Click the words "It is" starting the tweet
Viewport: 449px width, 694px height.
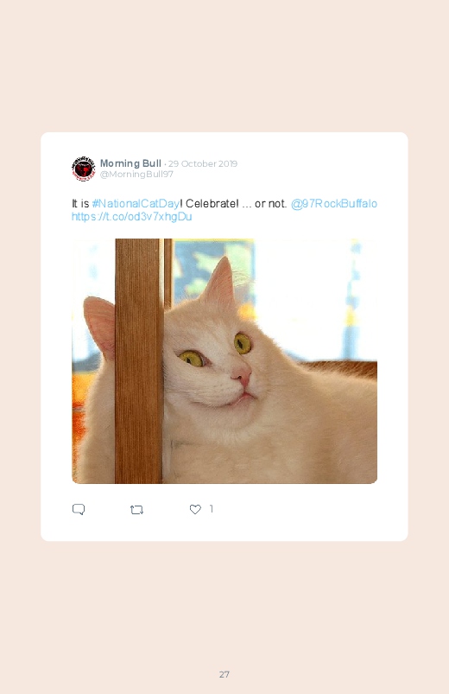click(80, 204)
